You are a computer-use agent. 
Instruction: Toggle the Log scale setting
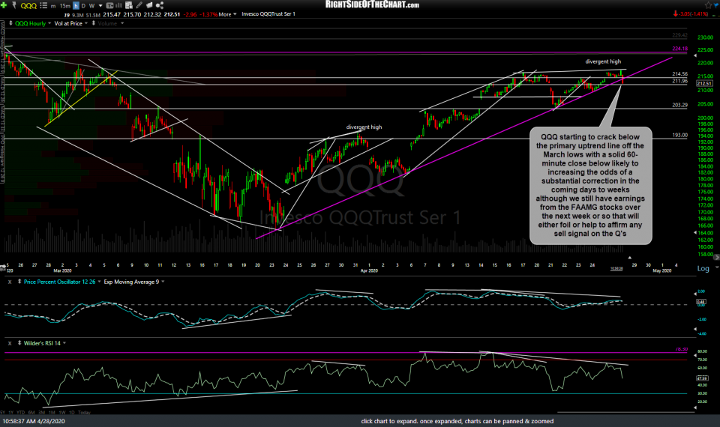click(x=703, y=269)
